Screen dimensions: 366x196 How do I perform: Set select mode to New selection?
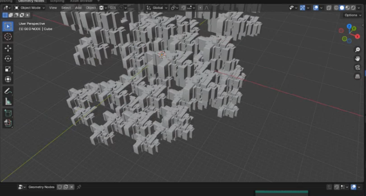coord(5,15)
